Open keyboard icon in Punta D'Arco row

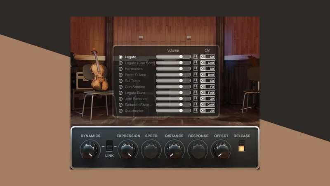[x=196, y=75]
